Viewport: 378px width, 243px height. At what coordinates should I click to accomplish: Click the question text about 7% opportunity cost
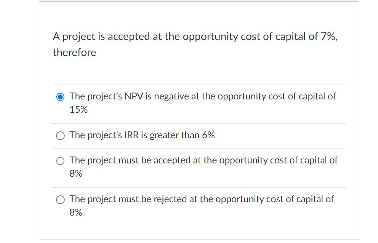click(194, 37)
